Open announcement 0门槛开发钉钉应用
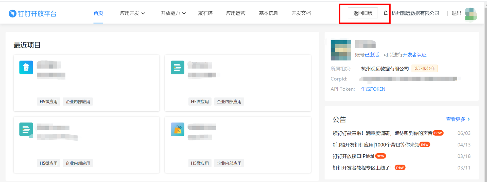This screenshot has height=182, width=487. click(x=376, y=145)
